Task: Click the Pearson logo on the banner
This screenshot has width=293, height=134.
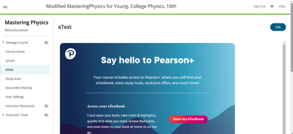Action: [70, 54]
